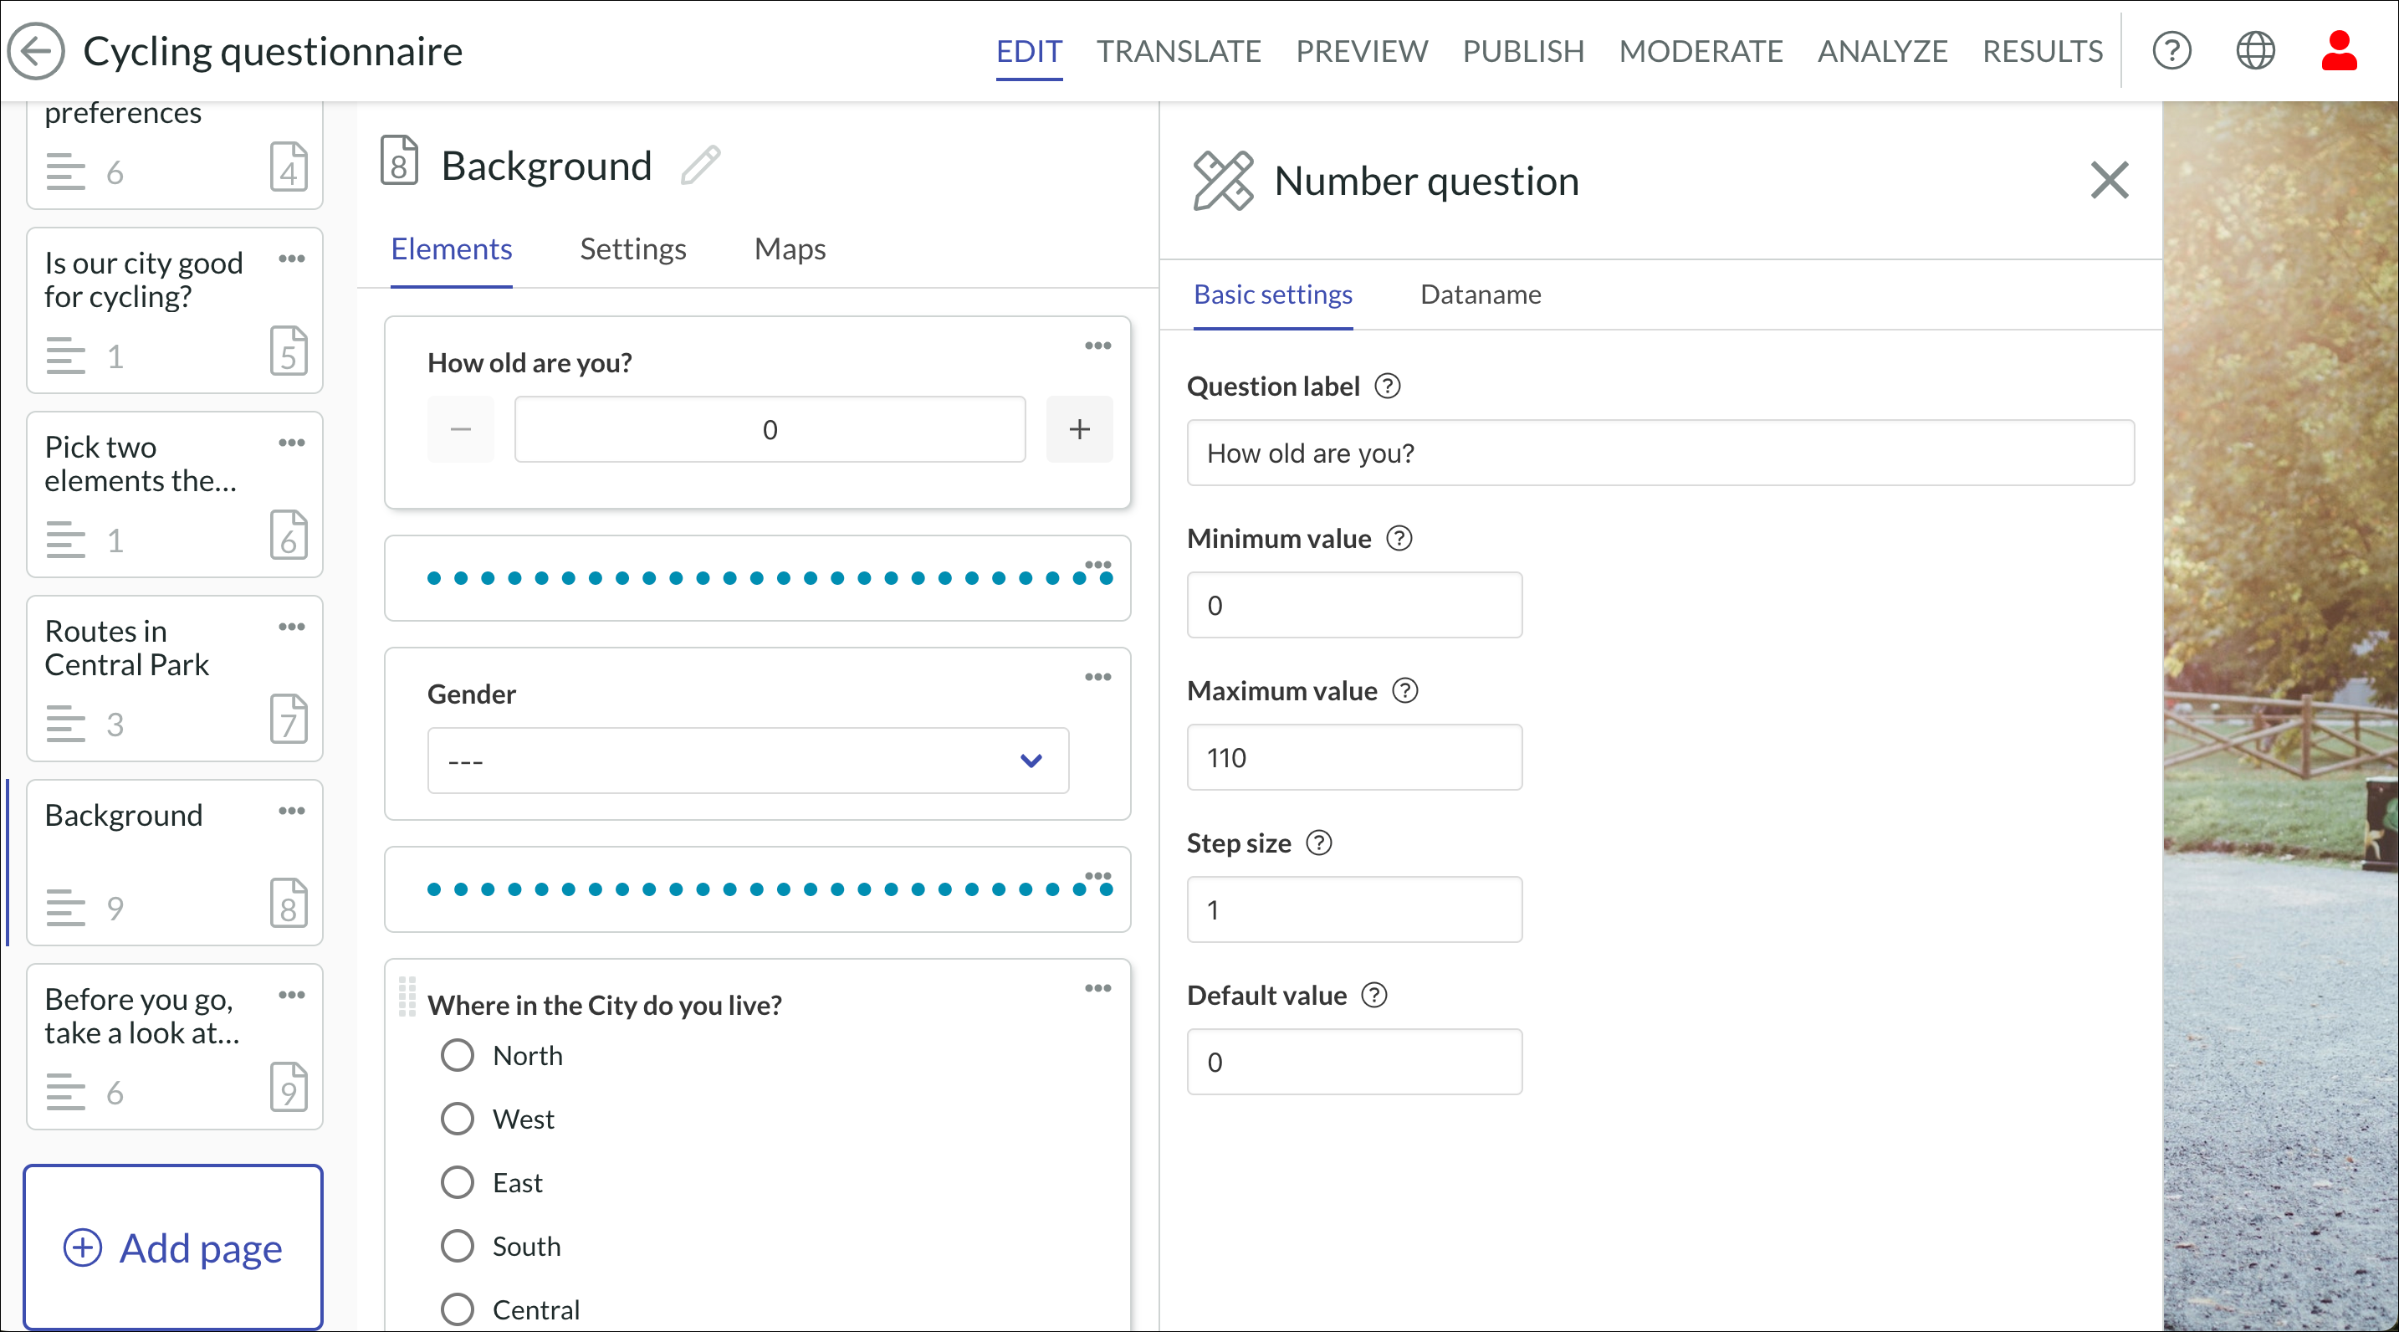Open the Minimum value help icon

tap(1399, 538)
